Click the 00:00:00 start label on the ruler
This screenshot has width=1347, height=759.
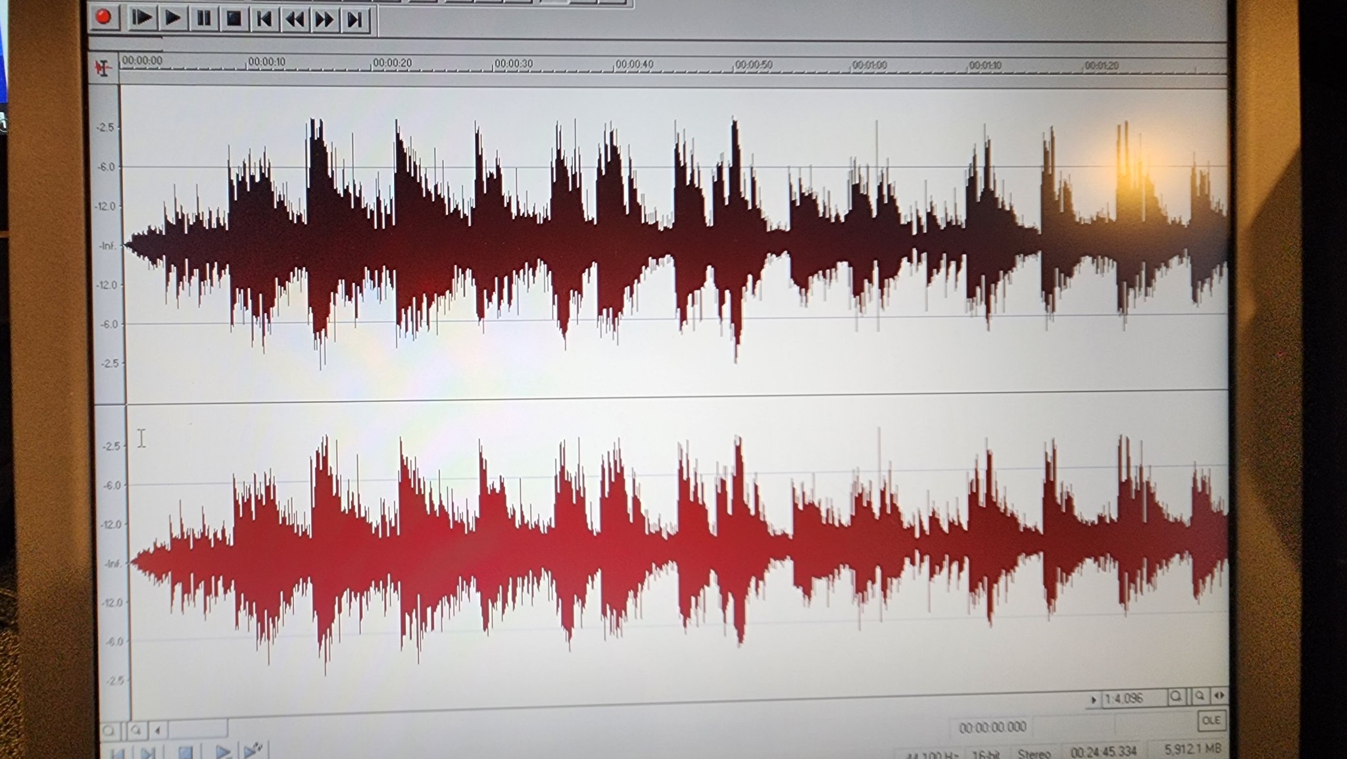click(x=142, y=61)
